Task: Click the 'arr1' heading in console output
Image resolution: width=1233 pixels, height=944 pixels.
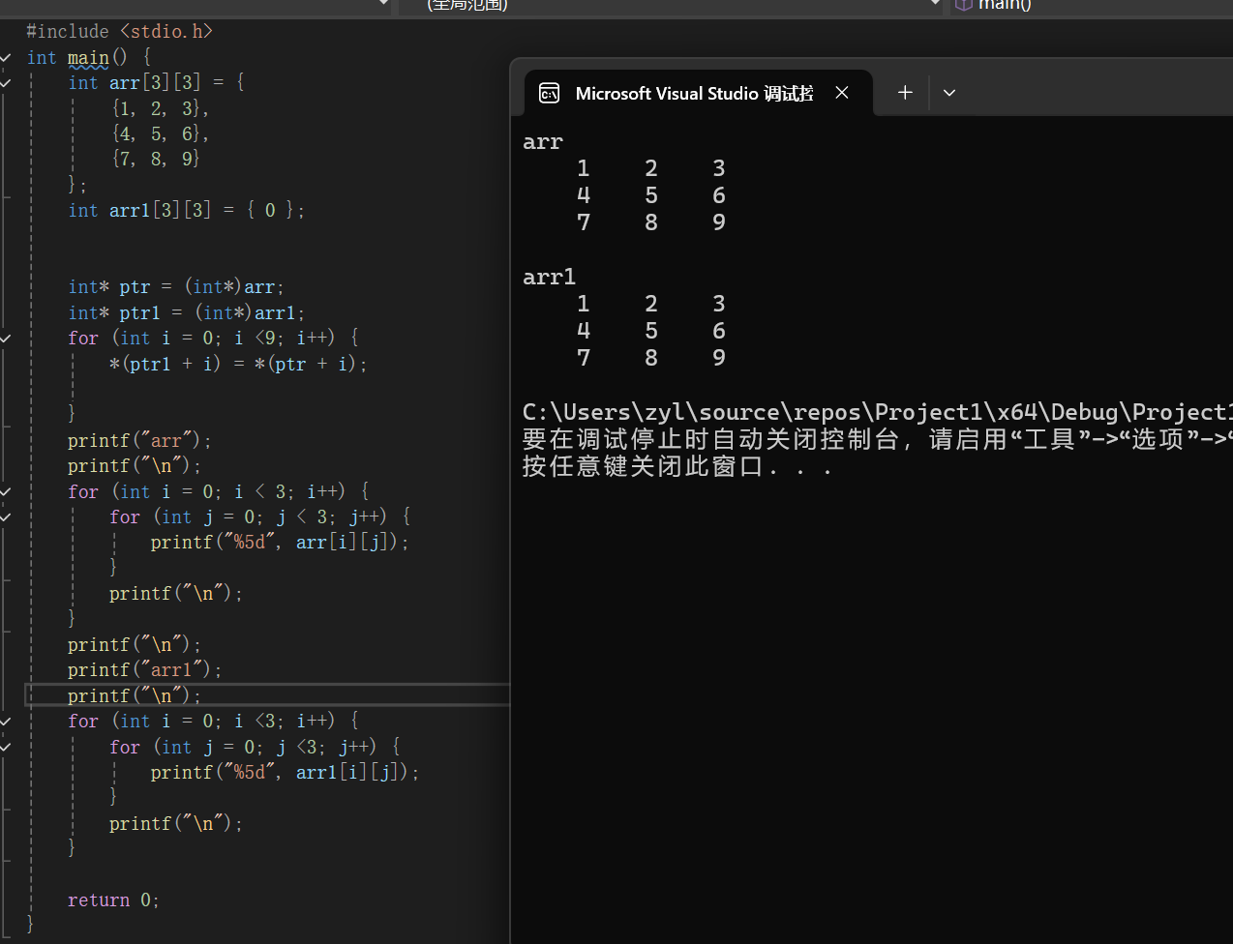Action: click(x=549, y=278)
